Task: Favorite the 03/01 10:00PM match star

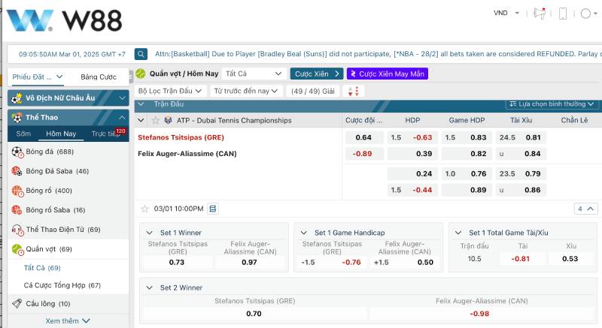Action: [144, 209]
